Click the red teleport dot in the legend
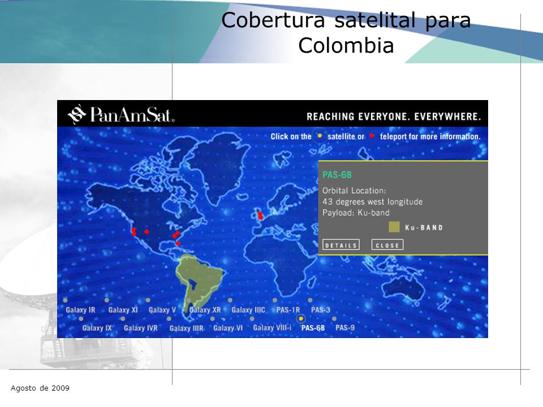 [372, 136]
